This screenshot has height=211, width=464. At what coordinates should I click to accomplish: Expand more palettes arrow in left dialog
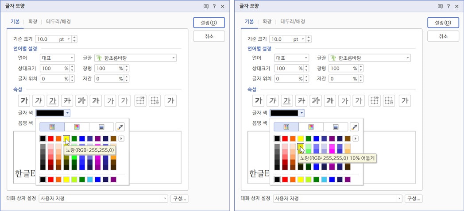121,138
